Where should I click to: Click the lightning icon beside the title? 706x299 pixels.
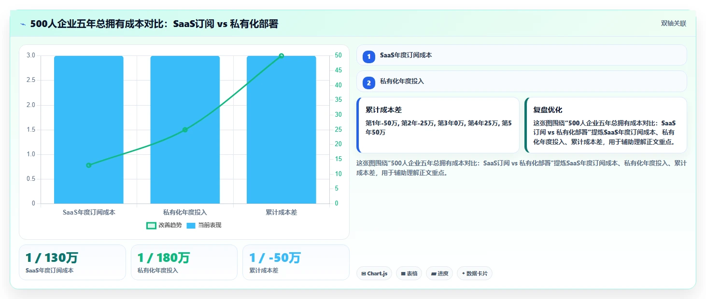23,24
